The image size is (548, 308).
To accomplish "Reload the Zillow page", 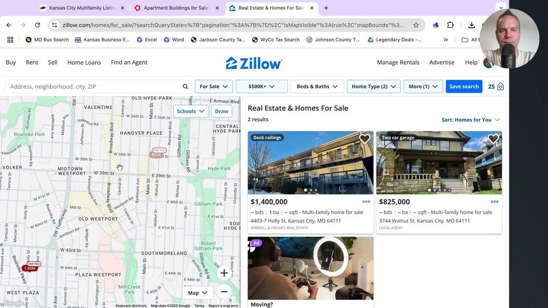I will [37, 25].
